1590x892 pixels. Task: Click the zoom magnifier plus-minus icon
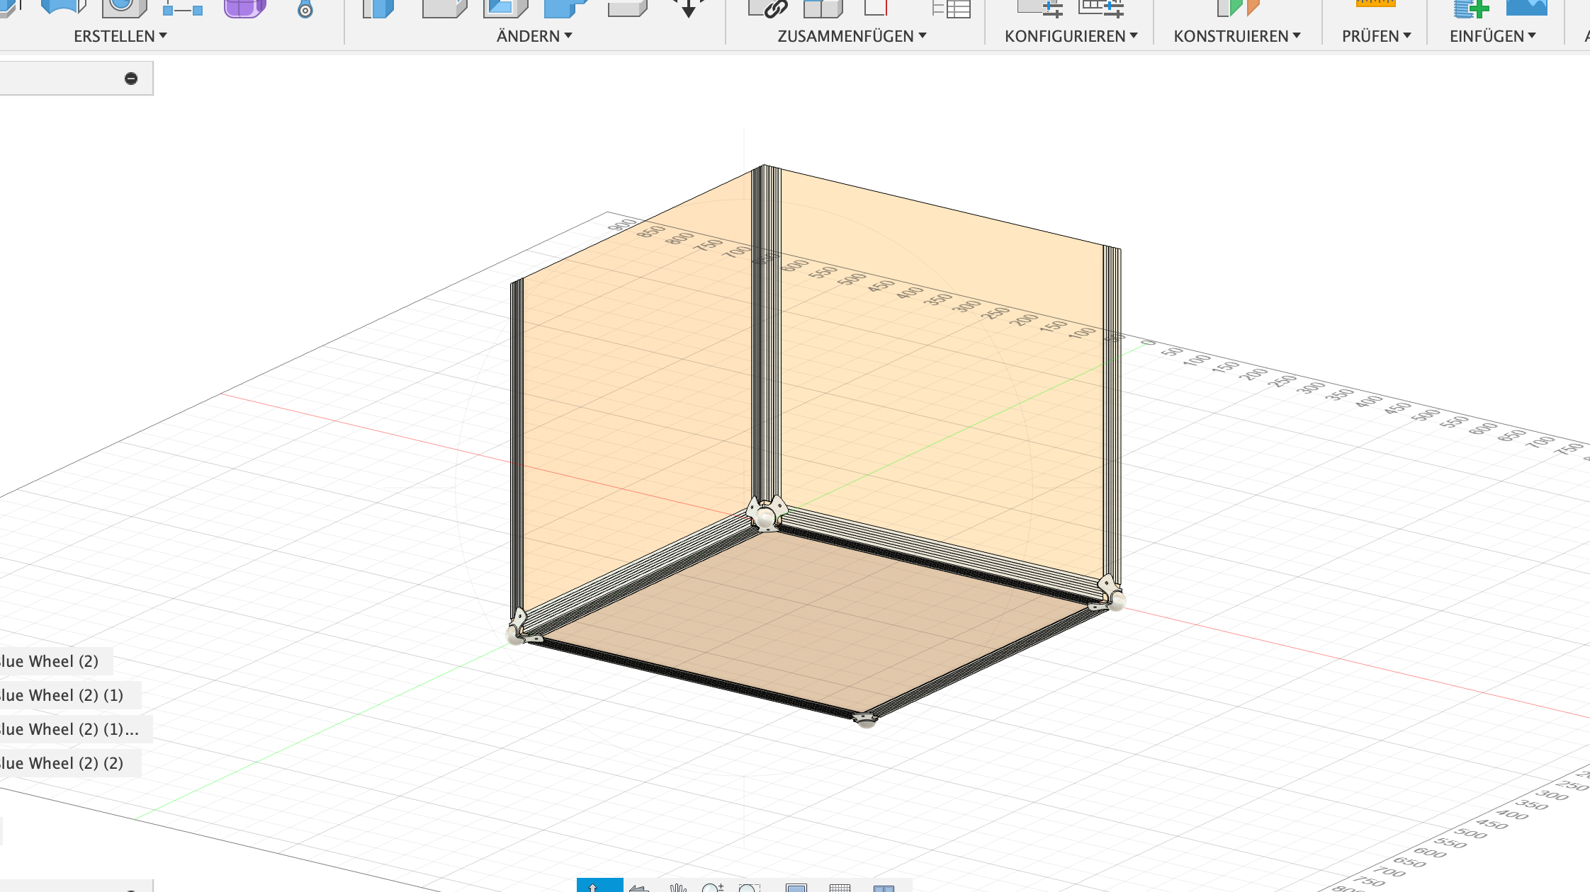[712, 887]
